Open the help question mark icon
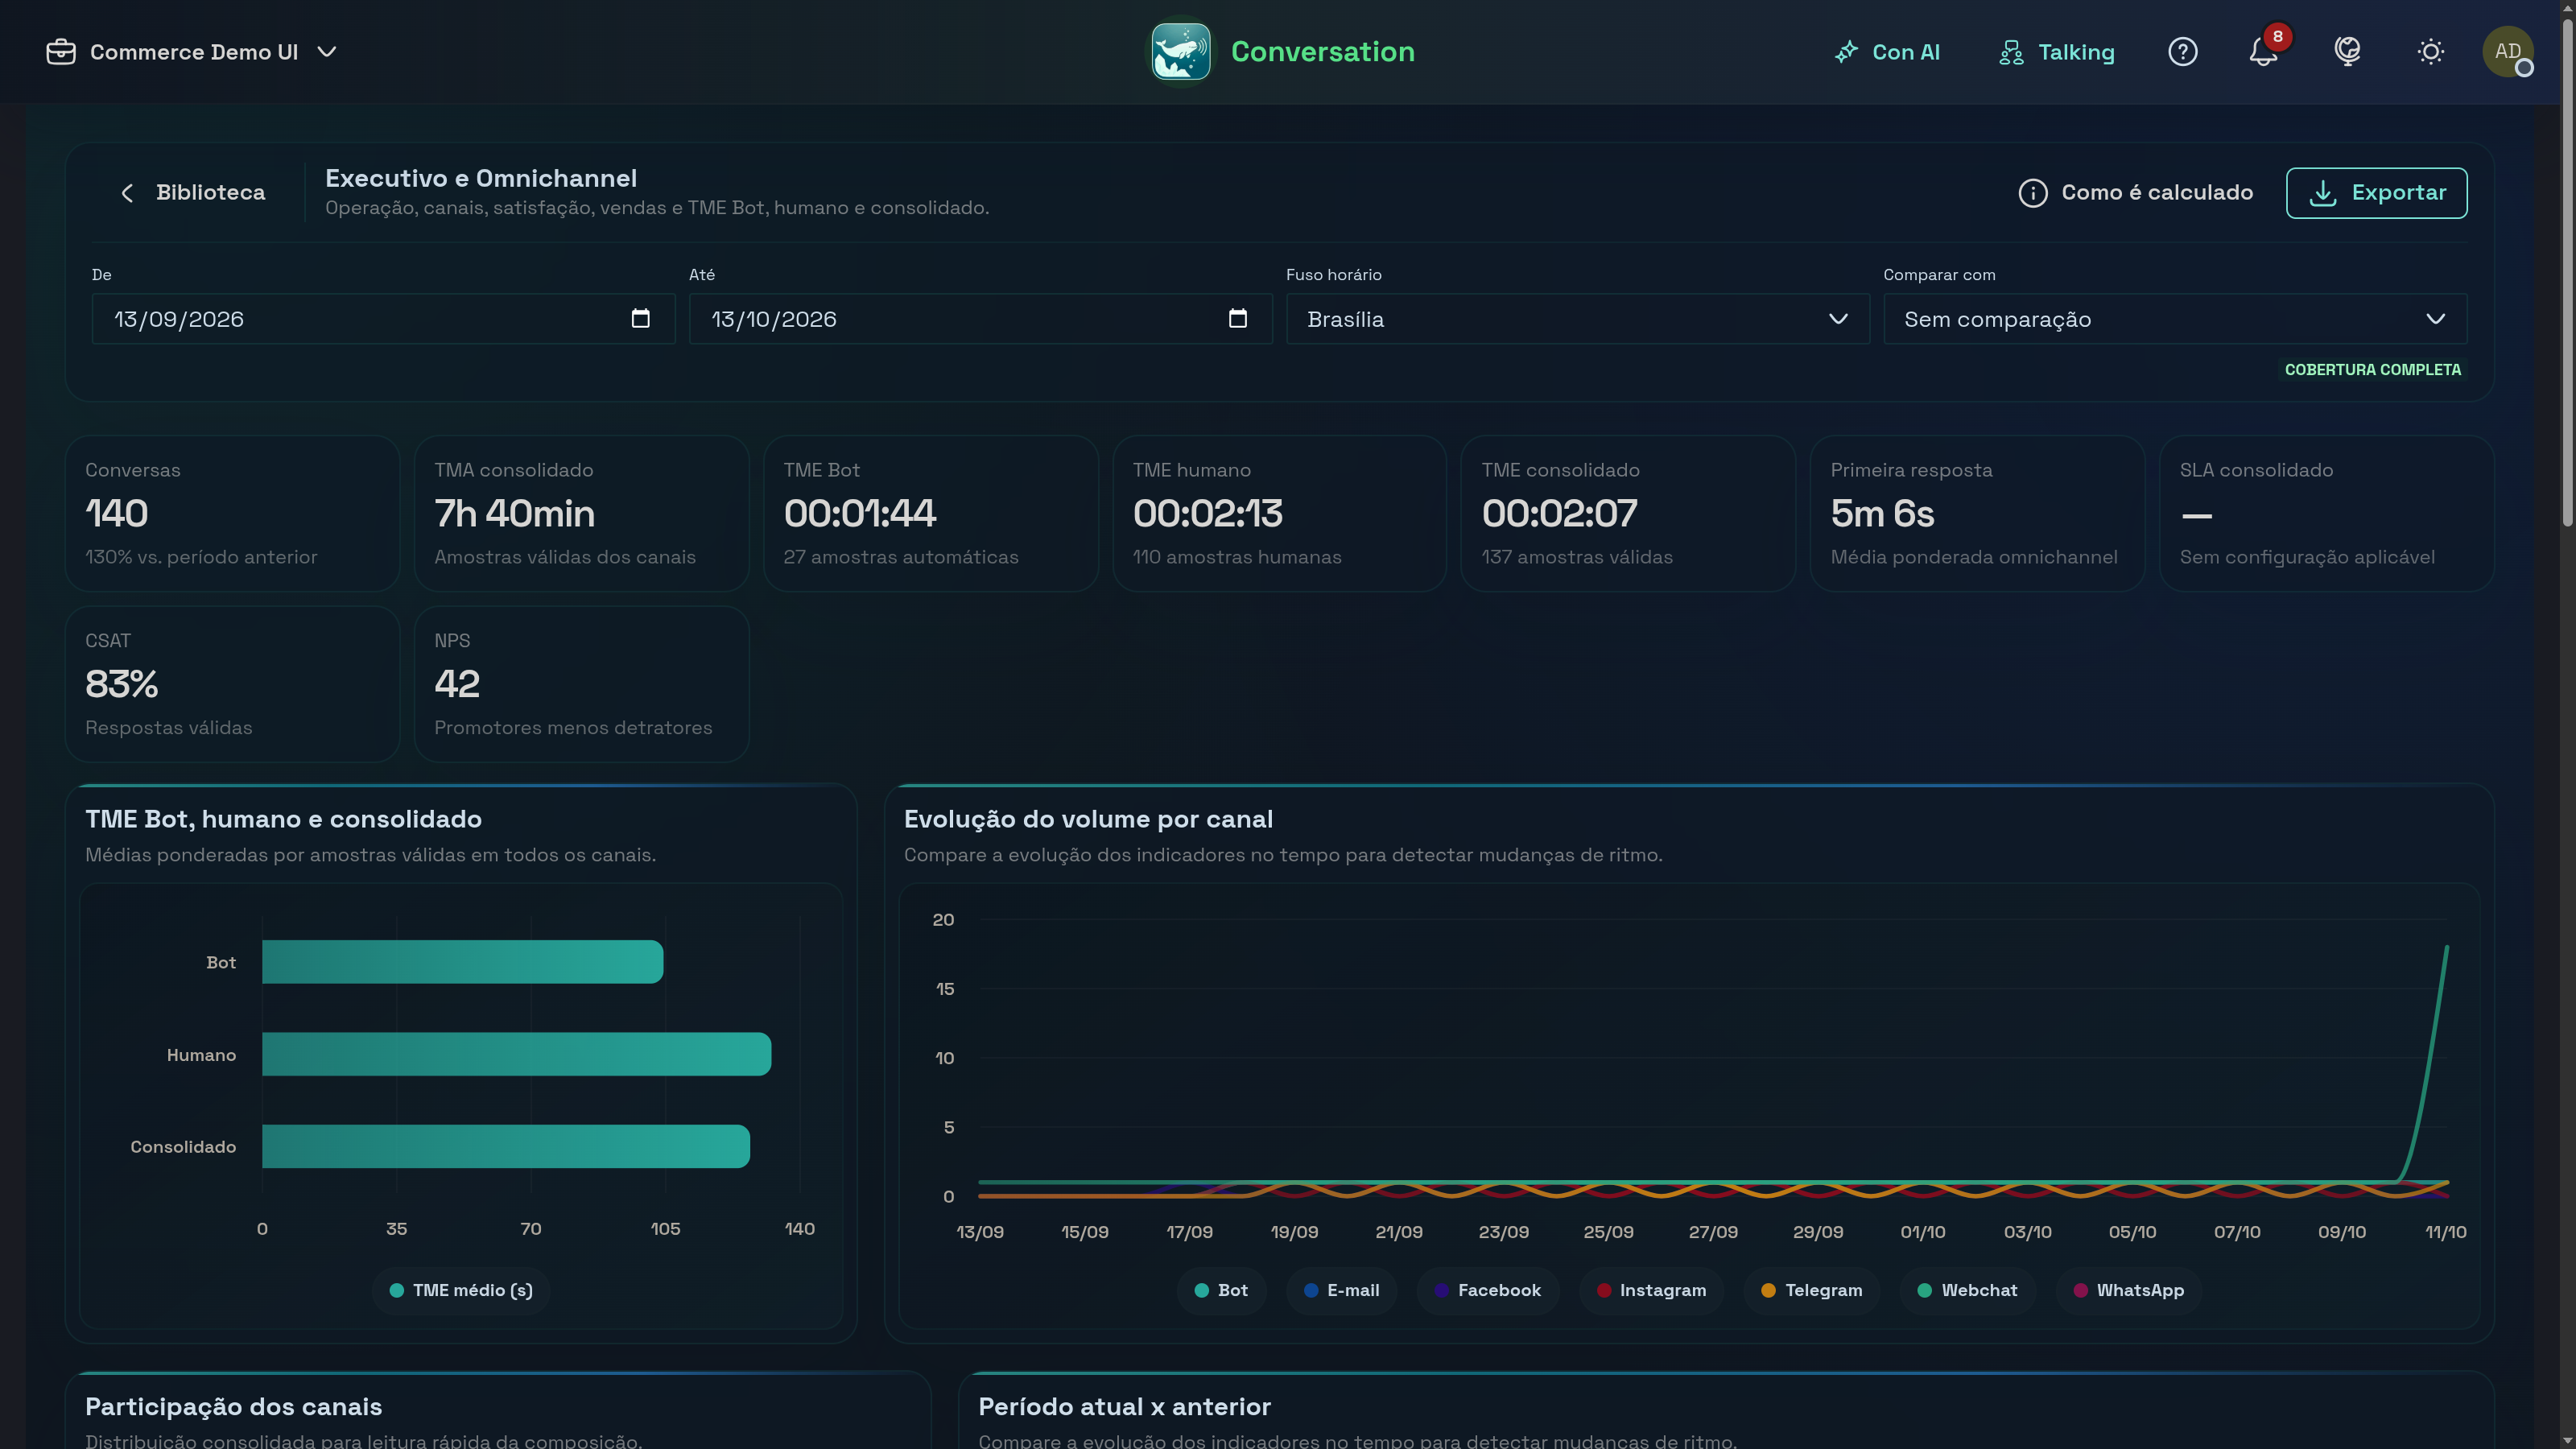 tap(2182, 52)
